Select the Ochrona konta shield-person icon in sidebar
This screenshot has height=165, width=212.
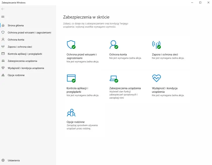pyautogui.click(x=4, y=39)
